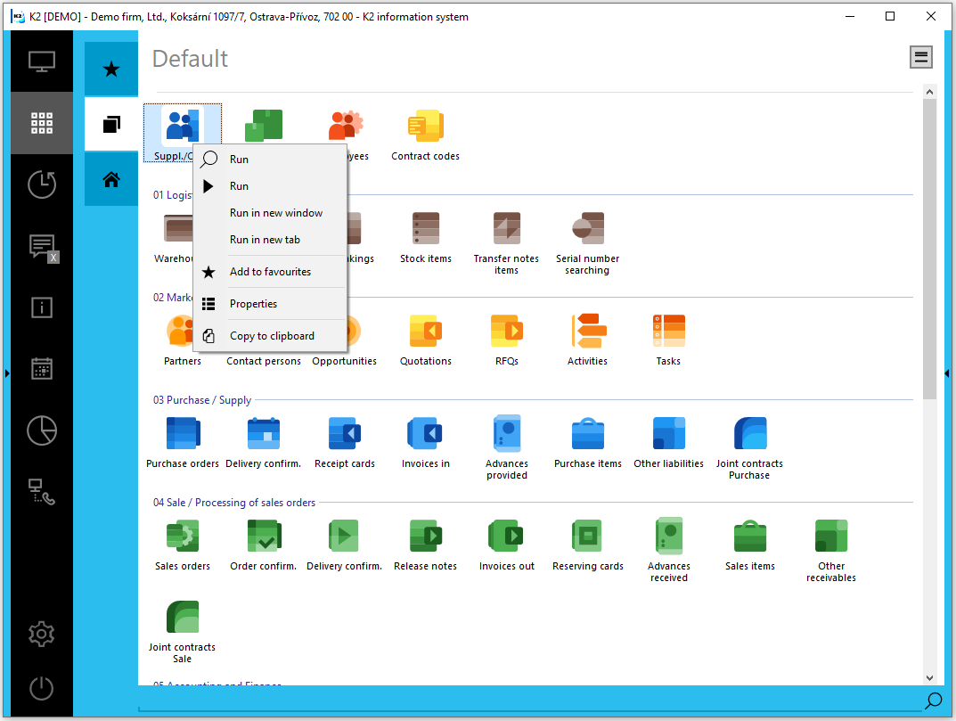
Task: Open the Transfer notes items module
Action: (x=506, y=242)
